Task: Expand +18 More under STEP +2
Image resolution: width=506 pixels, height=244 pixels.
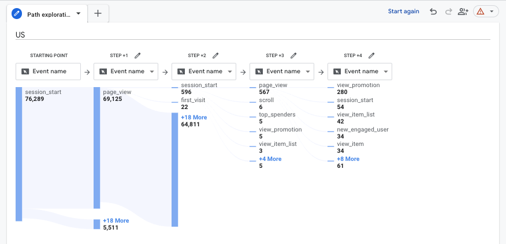Action: [x=194, y=117]
